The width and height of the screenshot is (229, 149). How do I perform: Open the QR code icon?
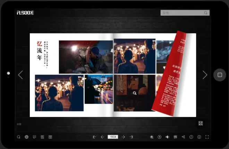coord(201,123)
